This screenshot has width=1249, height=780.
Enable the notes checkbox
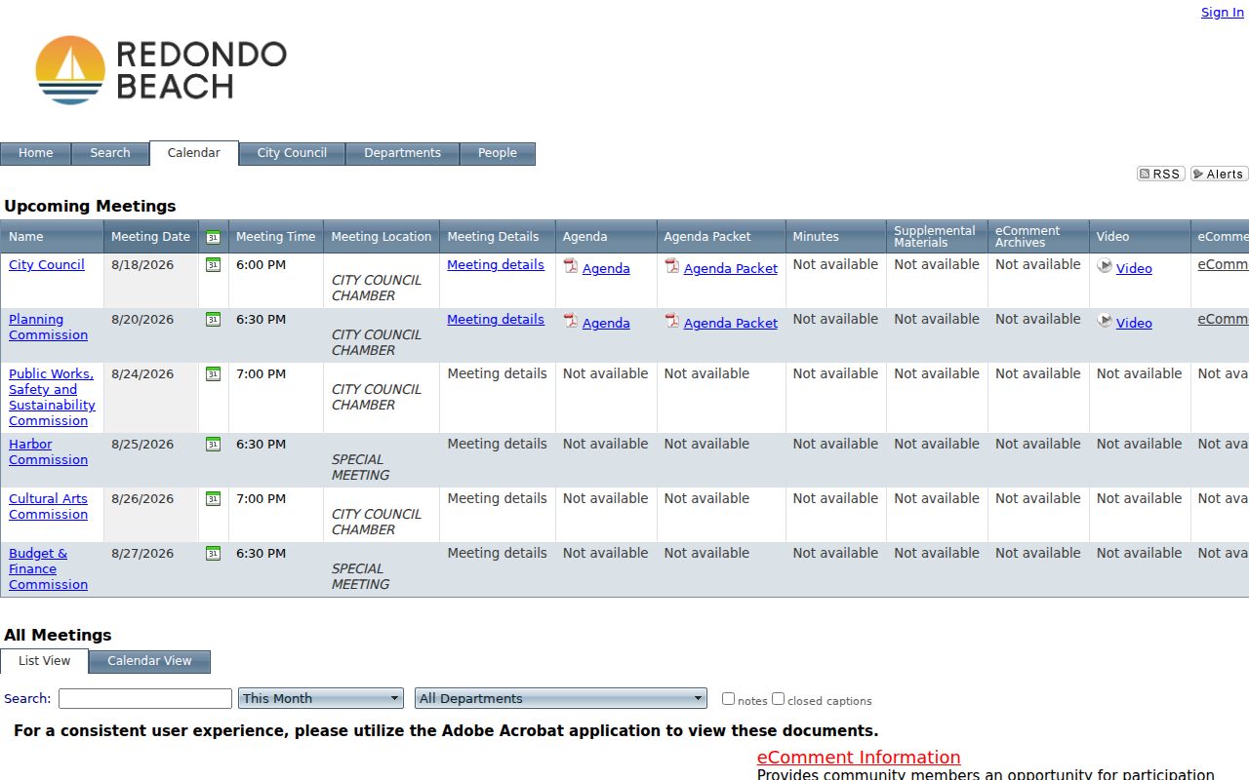pyautogui.click(x=728, y=698)
